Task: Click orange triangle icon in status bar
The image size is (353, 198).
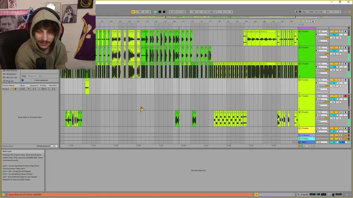Action: pos(256,195)
